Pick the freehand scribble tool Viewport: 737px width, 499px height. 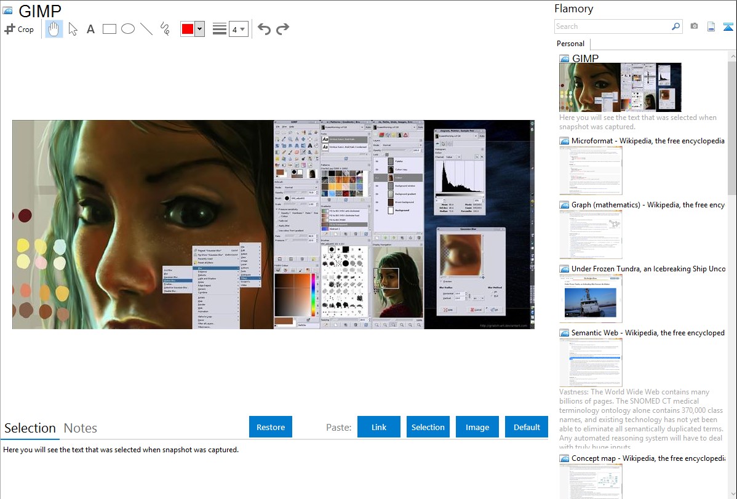(165, 29)
